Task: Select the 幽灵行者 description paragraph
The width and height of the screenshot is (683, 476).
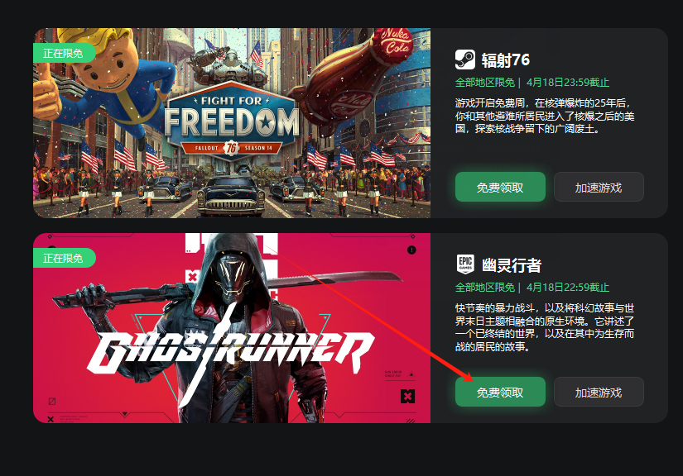Action: 545,327
